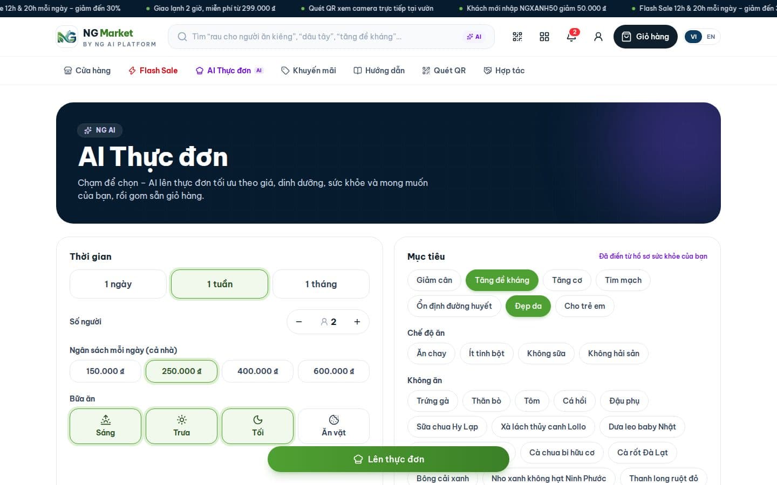
Task: Select the 1 tuần time option
Action: click(220, 284)
